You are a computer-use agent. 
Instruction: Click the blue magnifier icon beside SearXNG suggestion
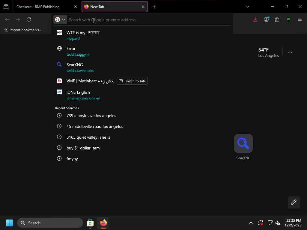pyautogui.click(x=59, y=64)
